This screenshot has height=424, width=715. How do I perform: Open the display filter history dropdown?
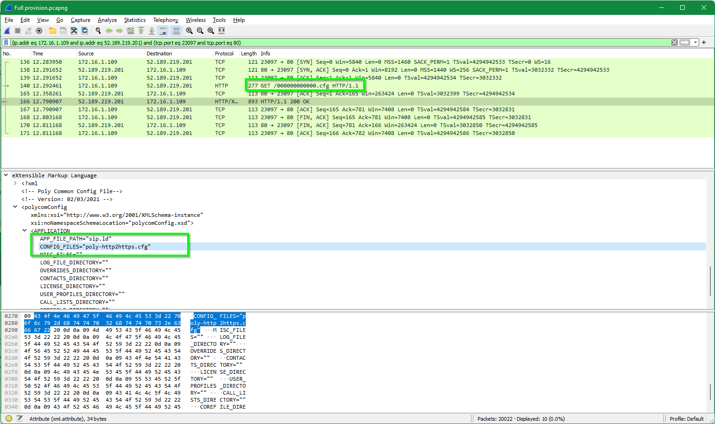pos(695,42)
